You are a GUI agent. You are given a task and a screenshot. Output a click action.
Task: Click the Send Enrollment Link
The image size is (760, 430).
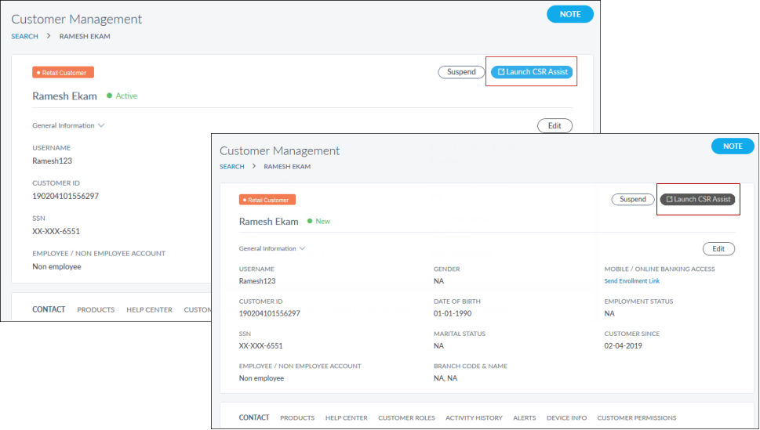tap(631, 281)
